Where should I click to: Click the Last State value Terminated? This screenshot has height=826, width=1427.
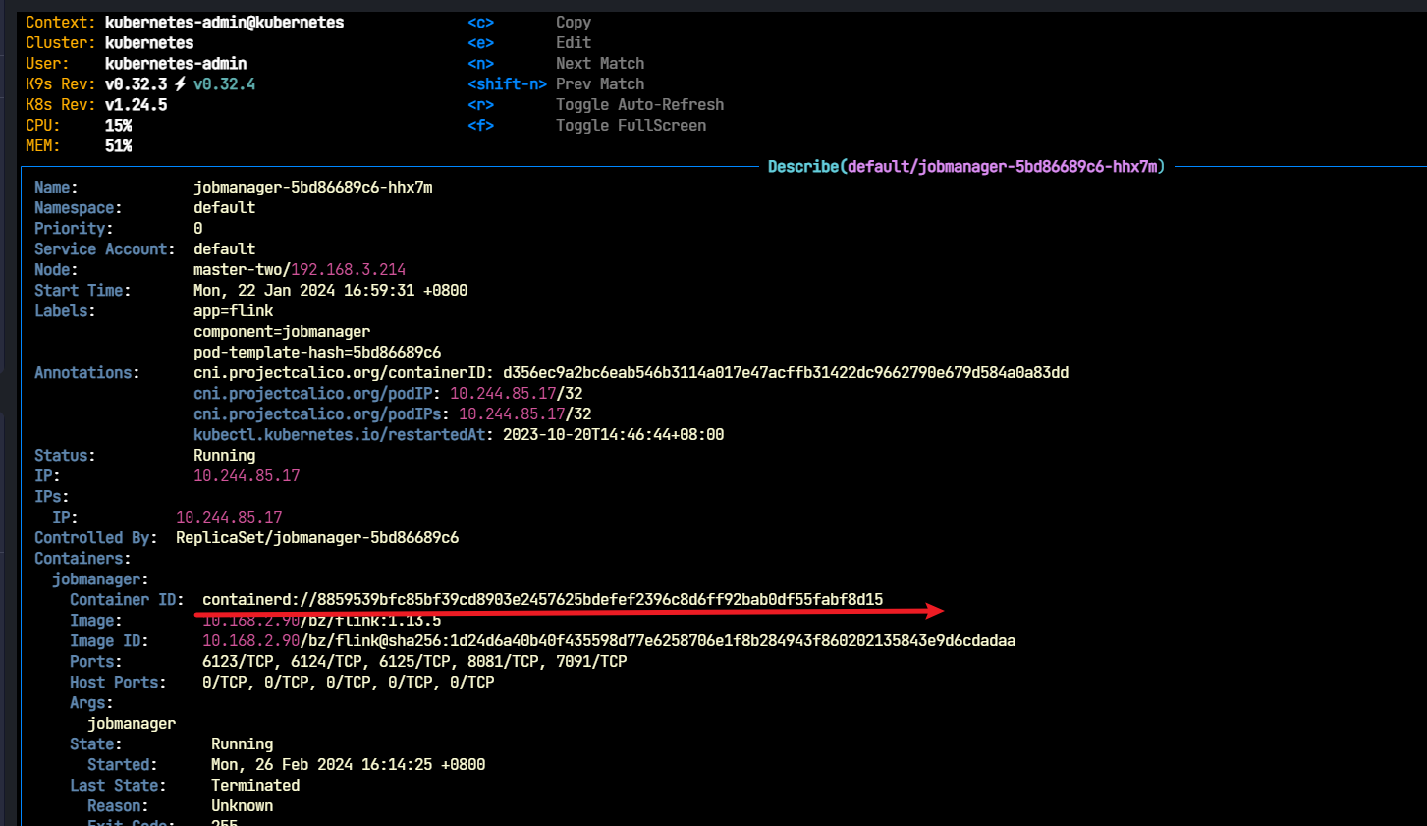pyautogui.click(x=255, y=785)
